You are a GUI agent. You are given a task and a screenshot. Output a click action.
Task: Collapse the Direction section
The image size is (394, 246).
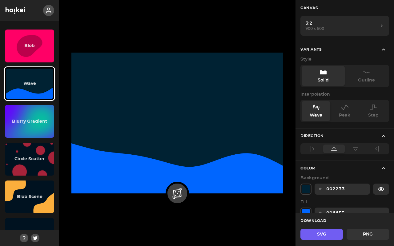(384, 136)
